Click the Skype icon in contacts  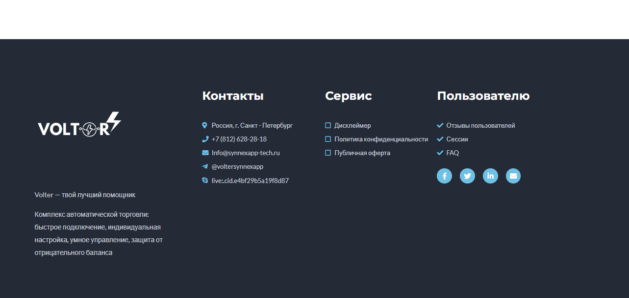point(205,181)
